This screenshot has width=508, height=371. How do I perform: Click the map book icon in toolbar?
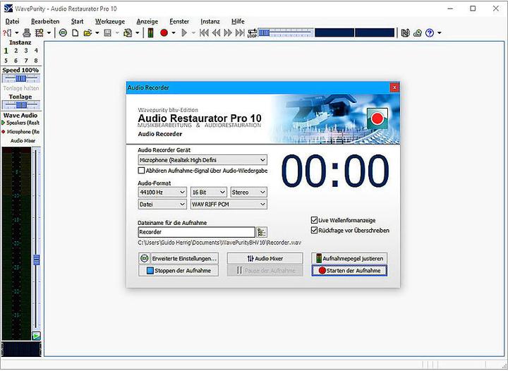point(405,32)
